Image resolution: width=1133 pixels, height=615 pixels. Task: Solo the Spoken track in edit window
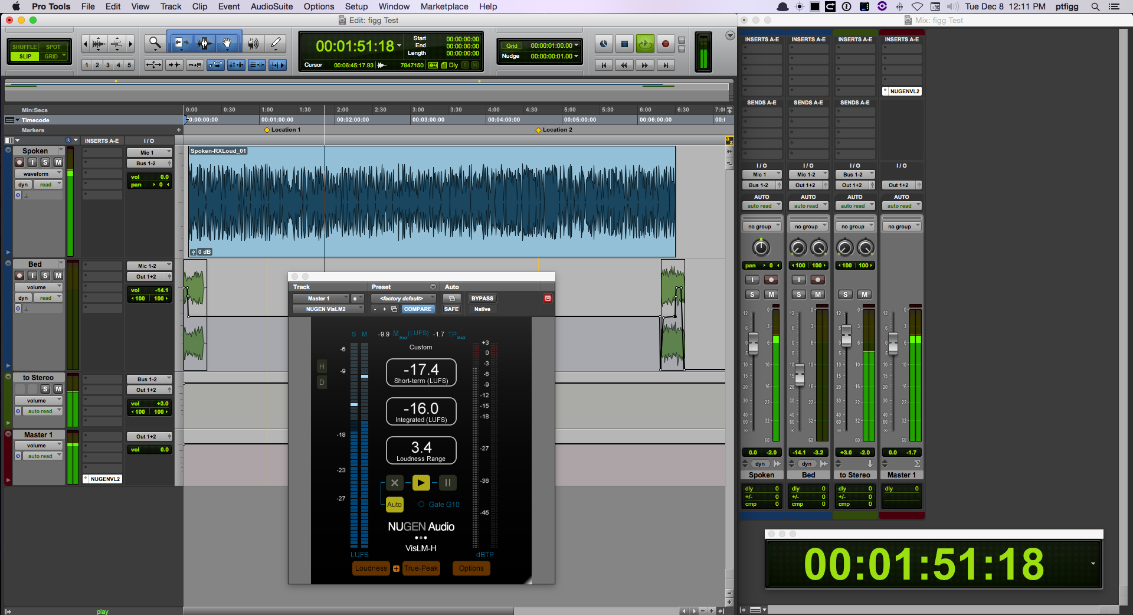pyautogui.click(x=45, y=162)
